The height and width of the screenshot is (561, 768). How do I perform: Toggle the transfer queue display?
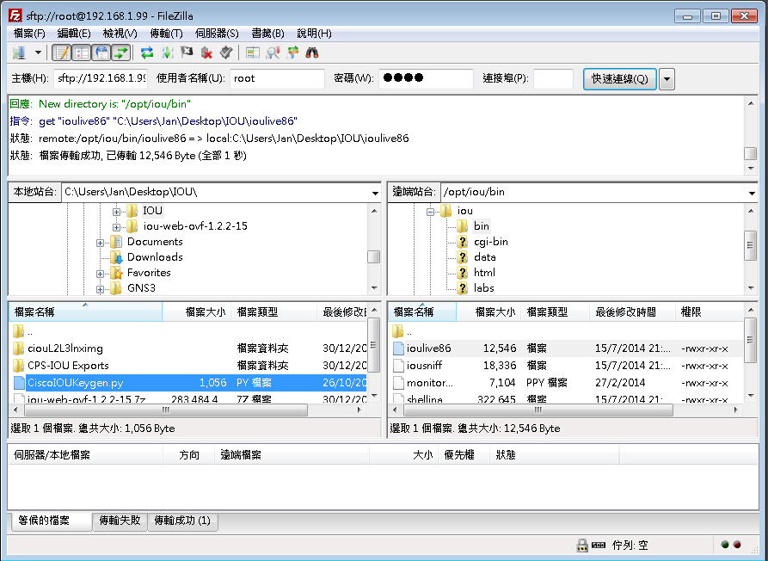[x=121, y=52]
